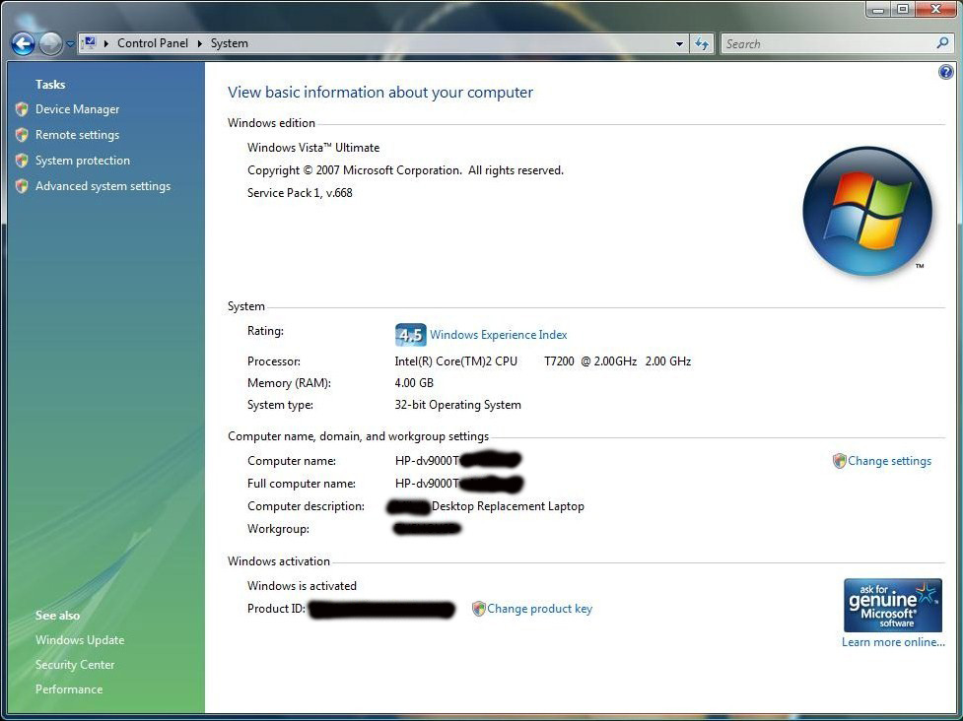Click the Device Manager shield icon

[22, 109]
